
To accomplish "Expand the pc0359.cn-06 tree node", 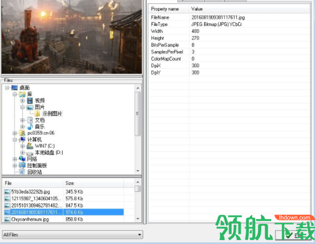I will [x=14, y=133].
